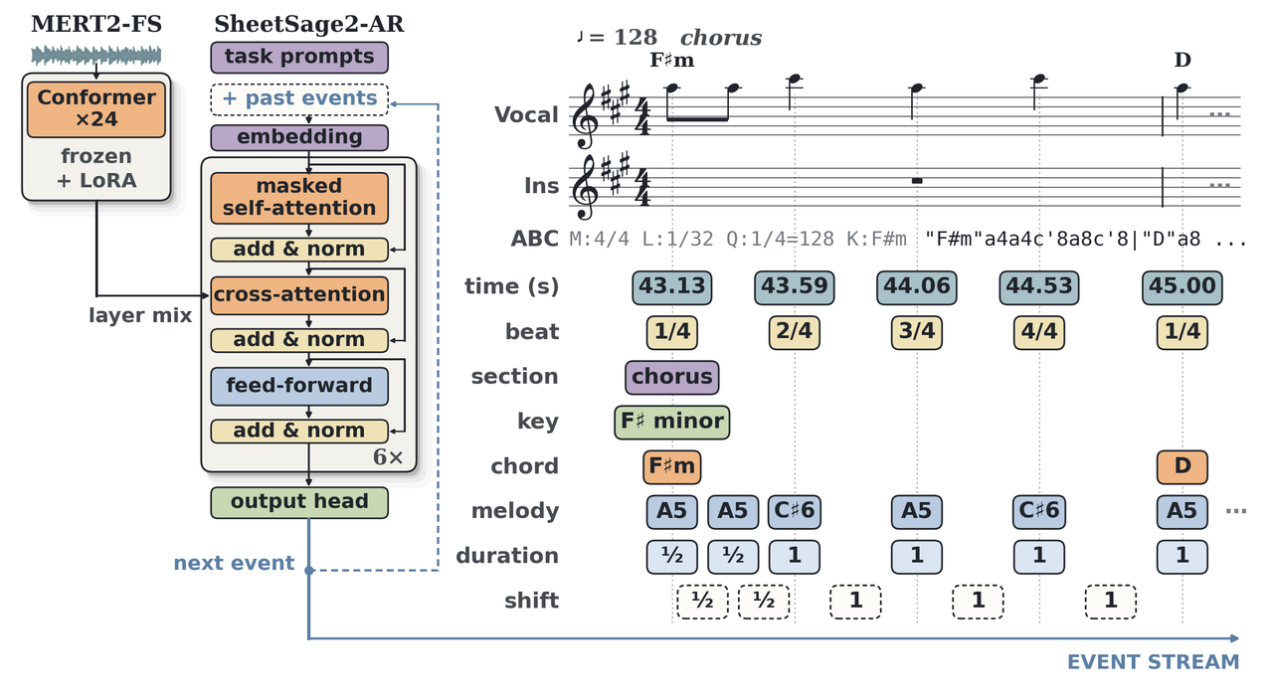
Task: Select the 44.06 time box
Action: pyautogui.click(x=917, y=287)
